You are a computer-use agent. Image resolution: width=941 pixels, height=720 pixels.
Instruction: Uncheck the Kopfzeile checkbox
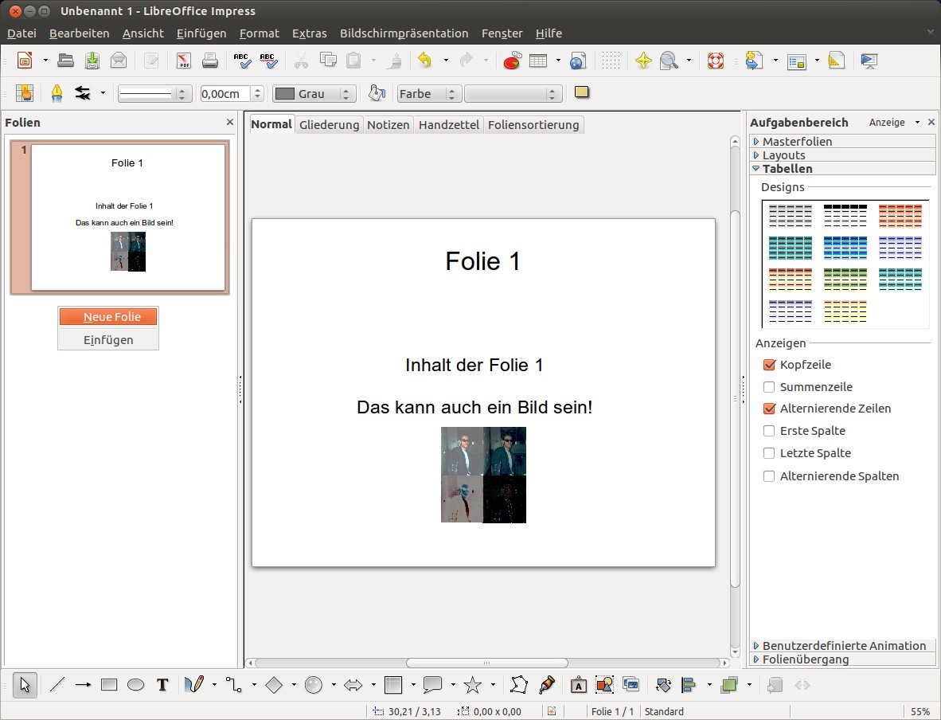(x=769, y=365)
